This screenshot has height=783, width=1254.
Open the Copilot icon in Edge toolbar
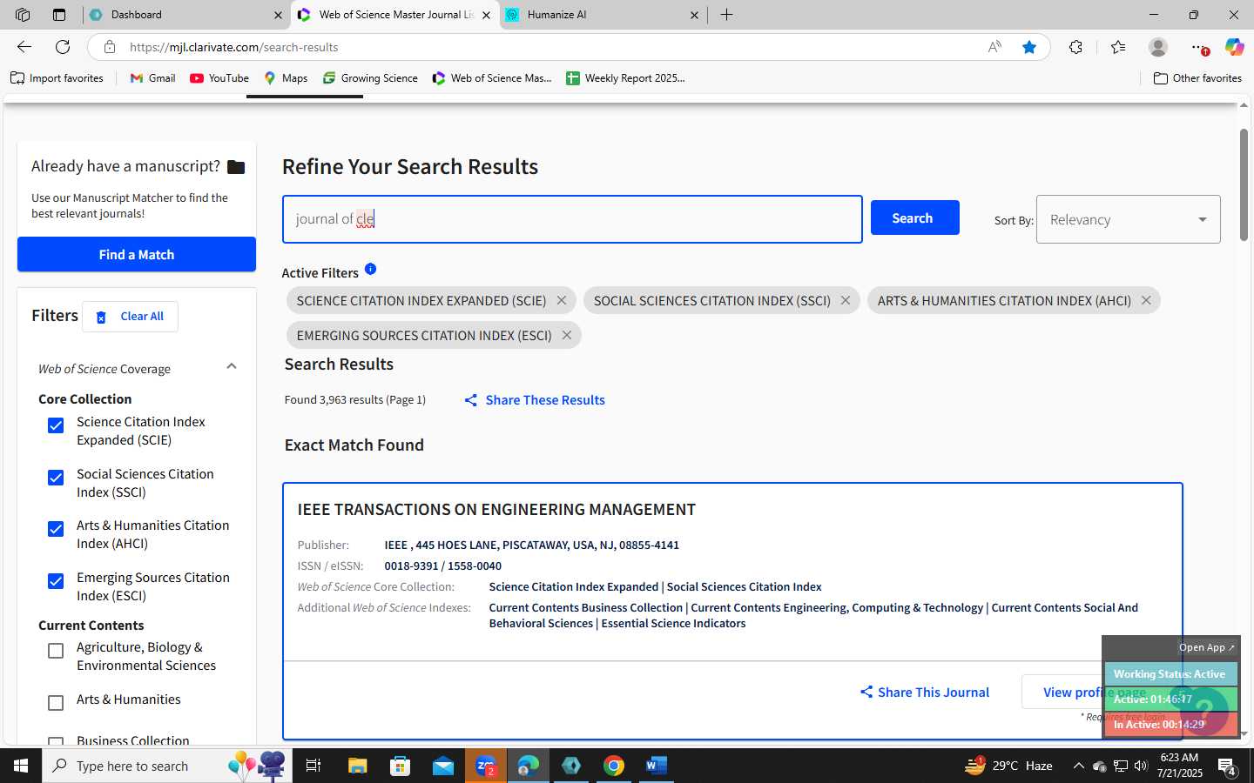(1234, 47)
